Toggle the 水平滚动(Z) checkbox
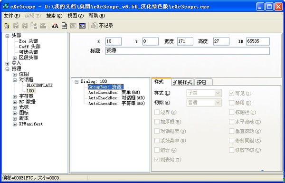 click(x=231, y=122)
